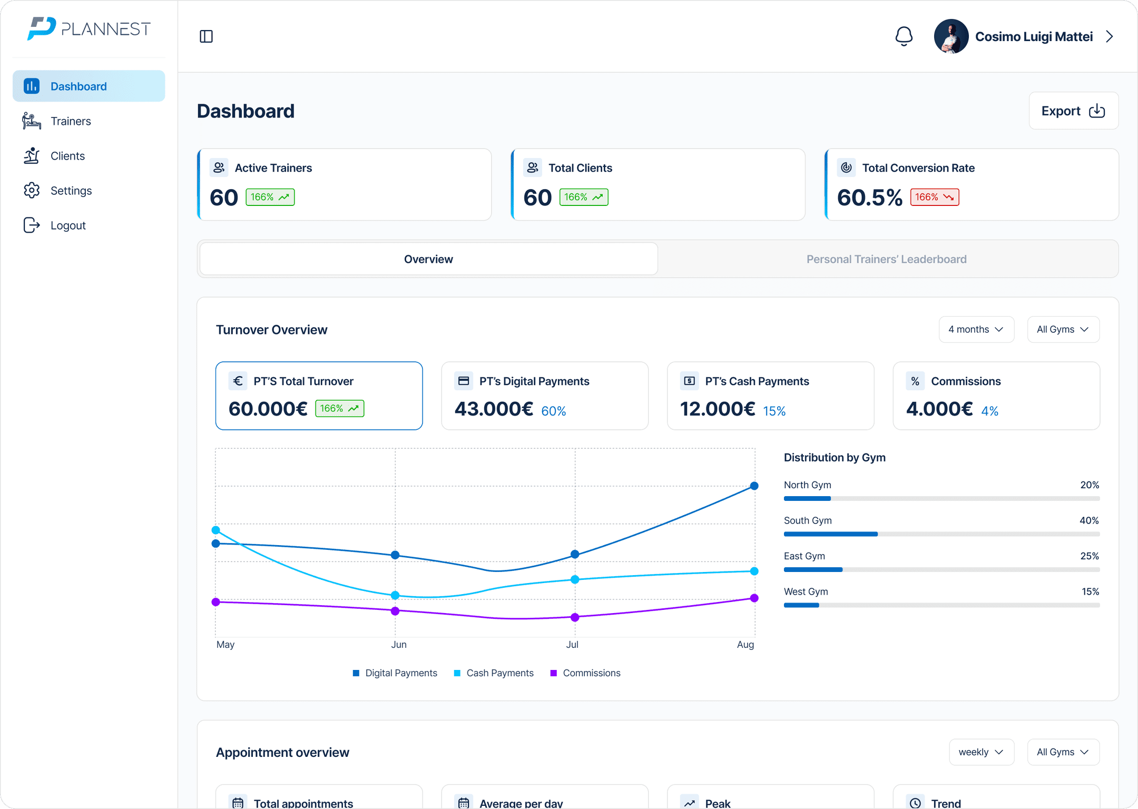
Task: Click the Export button
Action: (x=1073, y=111)
